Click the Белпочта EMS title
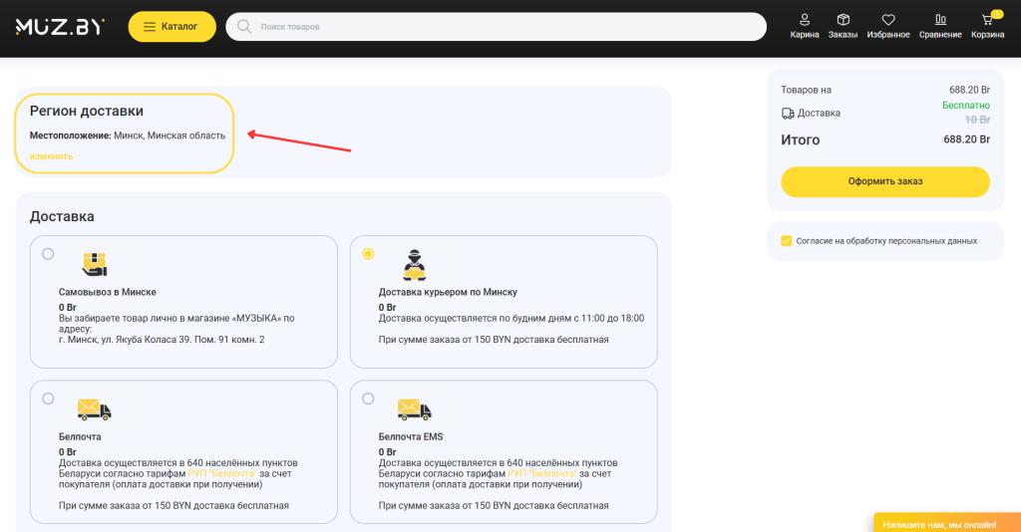Image resolution: width=1021 pixels, height=532 pixels. click(x=410, y=437)
